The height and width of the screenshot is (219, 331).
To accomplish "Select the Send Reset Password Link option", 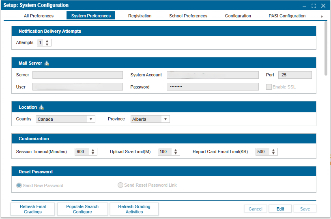I will (x=120, y=185).
